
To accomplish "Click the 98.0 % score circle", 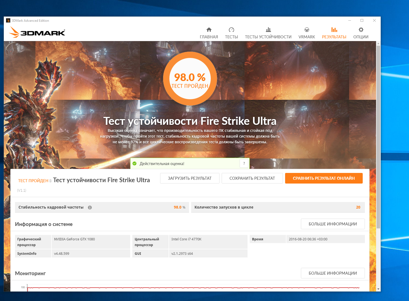I will pyautogui.click(x=190, y=79).
